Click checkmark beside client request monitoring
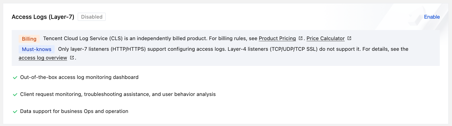The image size is (452, 126). 15,95
